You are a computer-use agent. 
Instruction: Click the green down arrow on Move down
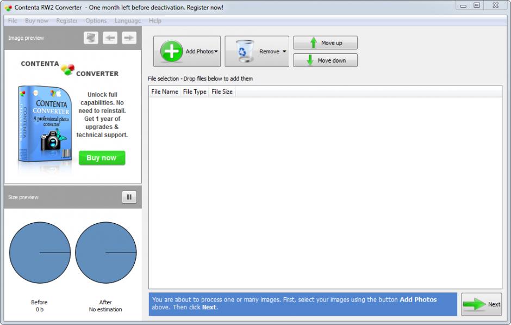tap(310, 60)
